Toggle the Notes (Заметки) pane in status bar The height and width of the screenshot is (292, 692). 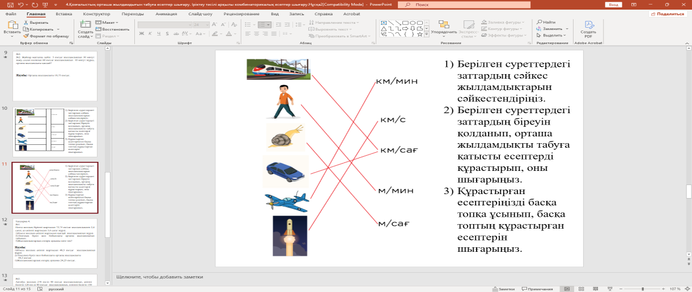coord(503,289)
